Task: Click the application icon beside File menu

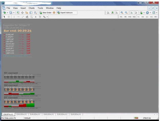Action: [x=4, y=8]
